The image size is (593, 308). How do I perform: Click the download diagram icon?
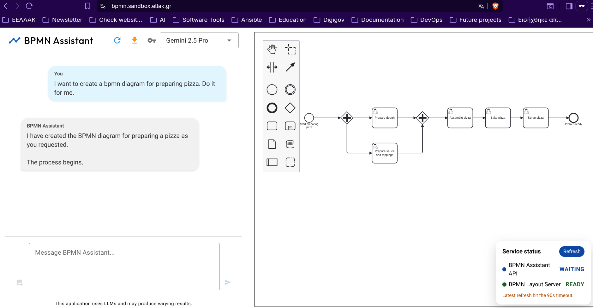click(135, 40)
